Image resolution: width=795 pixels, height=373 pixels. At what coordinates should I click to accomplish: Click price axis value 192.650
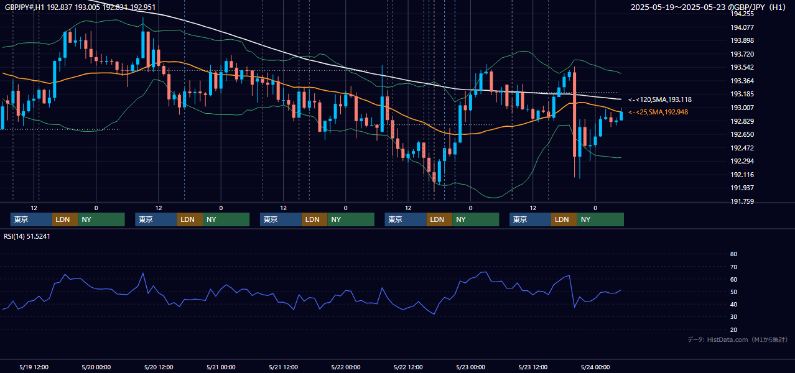point(742,135)
